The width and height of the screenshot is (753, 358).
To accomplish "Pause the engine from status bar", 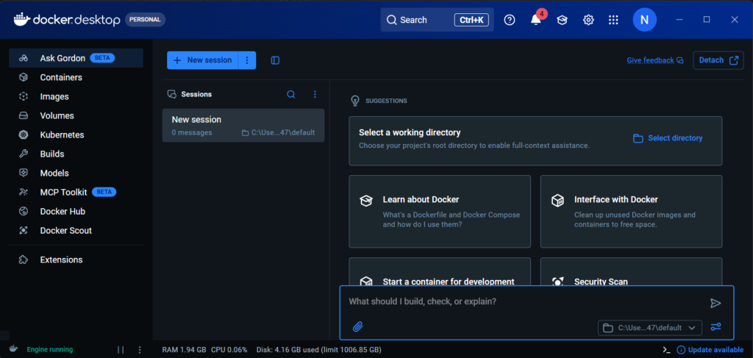I will click(121, 350).
